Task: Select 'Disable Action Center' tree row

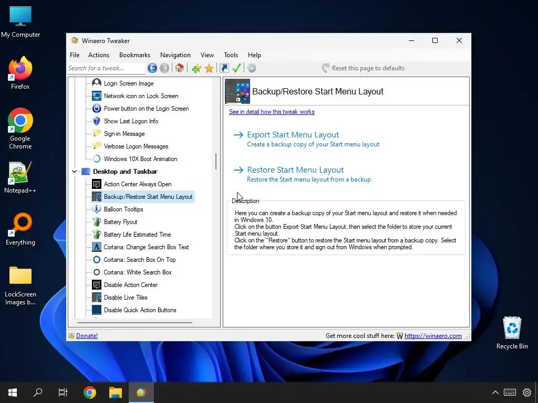Action: 131,285
